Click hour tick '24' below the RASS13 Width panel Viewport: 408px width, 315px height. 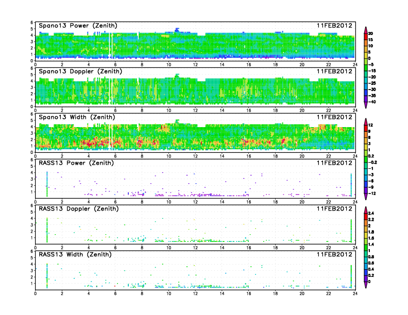pyautogui.click(x=355, y=293)
